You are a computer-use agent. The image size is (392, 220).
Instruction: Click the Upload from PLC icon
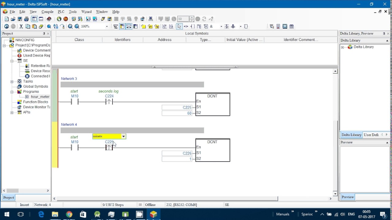tap(73, 19)
